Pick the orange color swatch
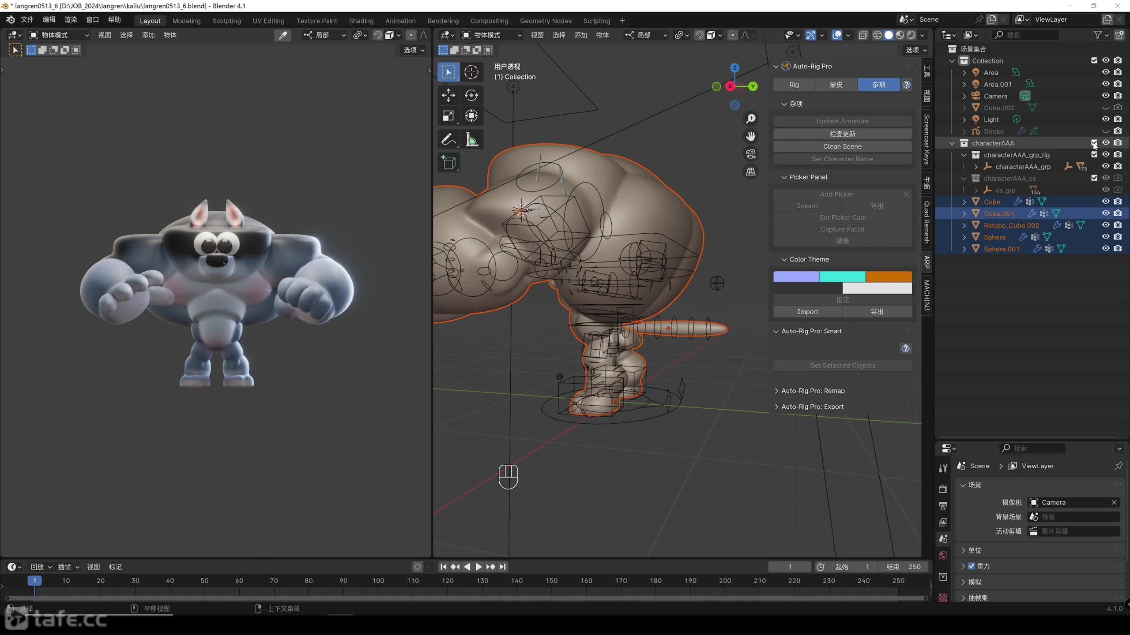 889,276
